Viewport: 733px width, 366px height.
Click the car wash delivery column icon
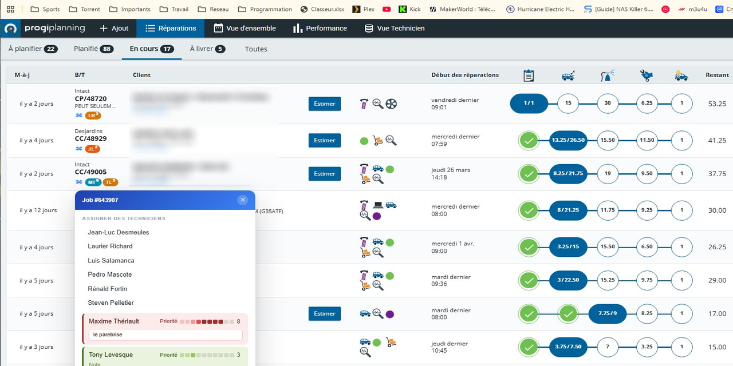coord(681,75)
